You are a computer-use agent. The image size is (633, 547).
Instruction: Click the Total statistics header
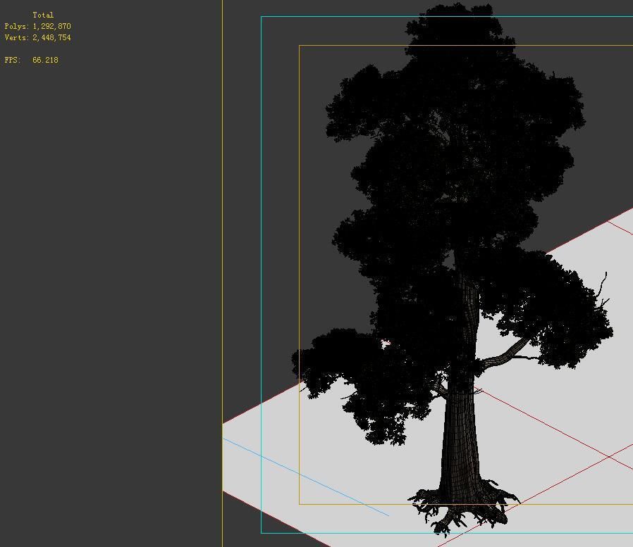pos(43,15)
